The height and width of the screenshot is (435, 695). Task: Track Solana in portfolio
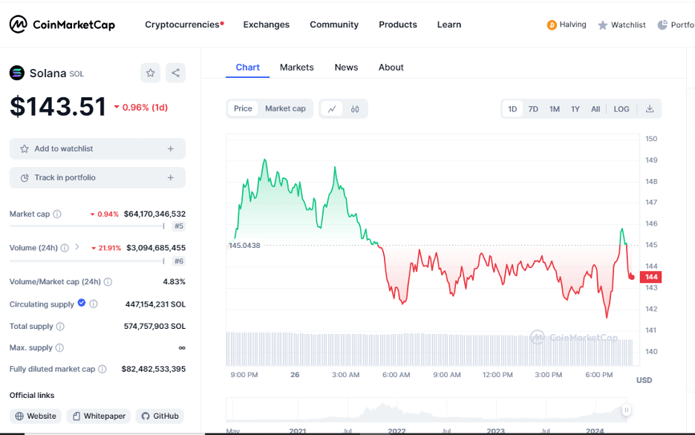click(97, 177)
